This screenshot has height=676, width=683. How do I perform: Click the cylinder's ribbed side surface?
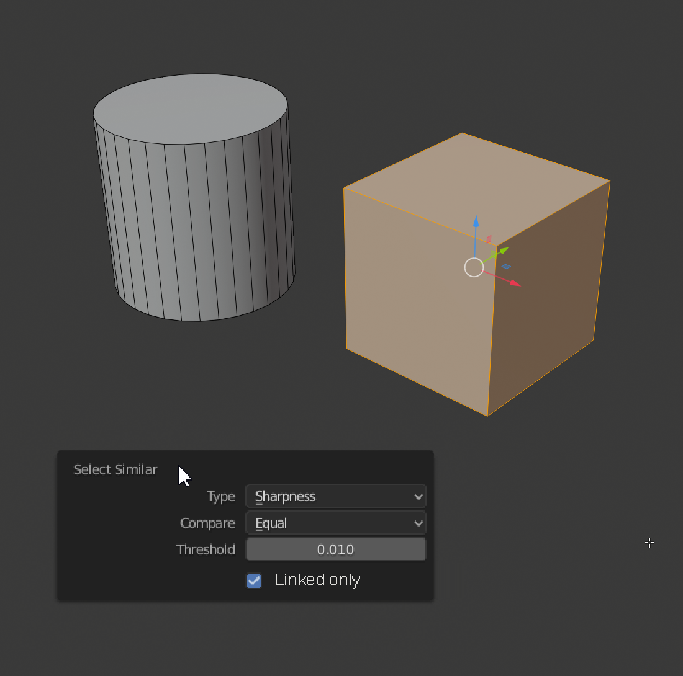[196, 231]
